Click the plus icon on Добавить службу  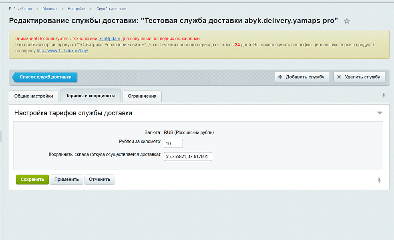click(x=280, y=77)
